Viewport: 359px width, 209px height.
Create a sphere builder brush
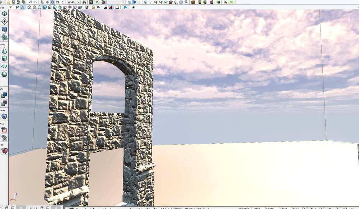(x=4, y=74)
